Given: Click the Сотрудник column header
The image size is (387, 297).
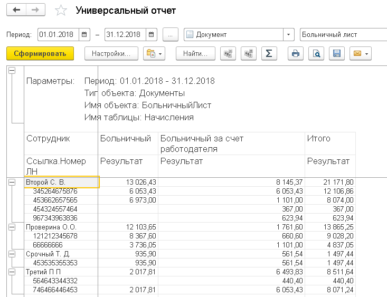Looking at the screenshot, I should click(x=61, y=143).
